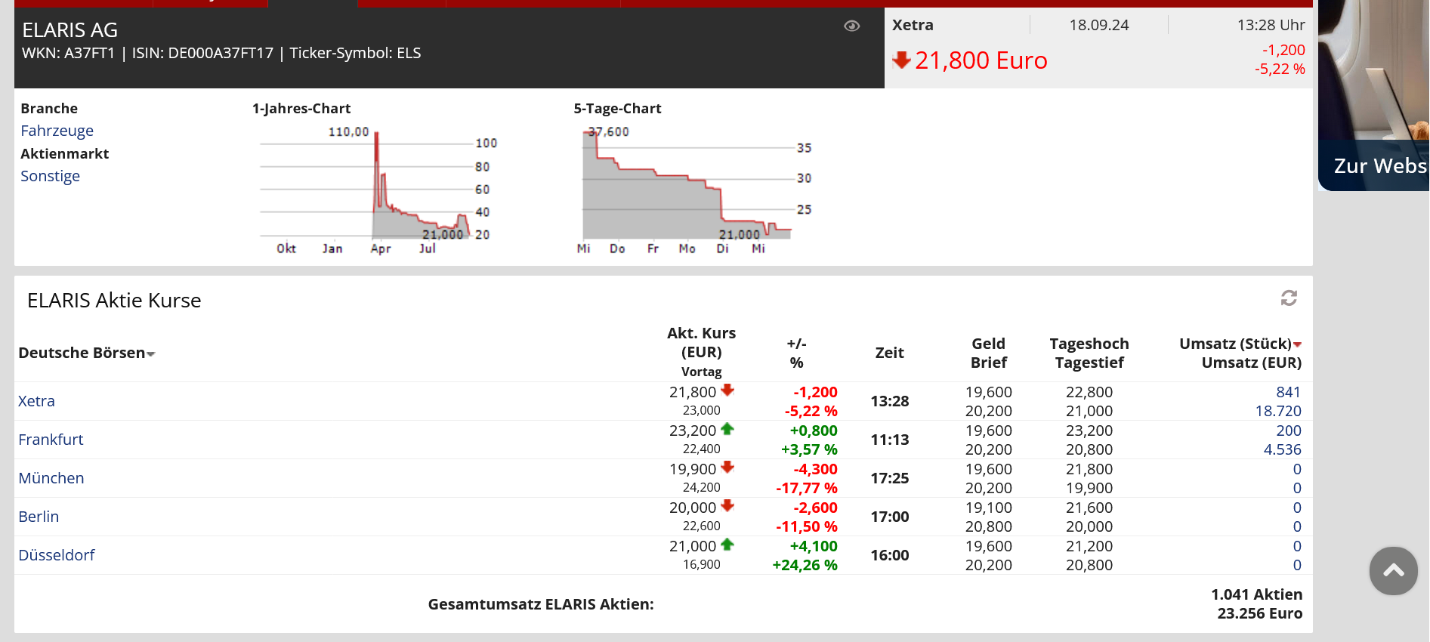Click the green up arrow in Frankfurt row
1430x642 pixels.
727,429
